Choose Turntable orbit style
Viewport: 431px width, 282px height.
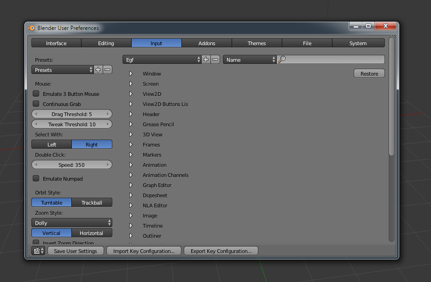point(52,202)
